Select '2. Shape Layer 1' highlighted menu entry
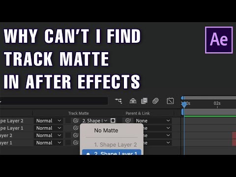This screenshot has width=236, height=177. [112, 152]
